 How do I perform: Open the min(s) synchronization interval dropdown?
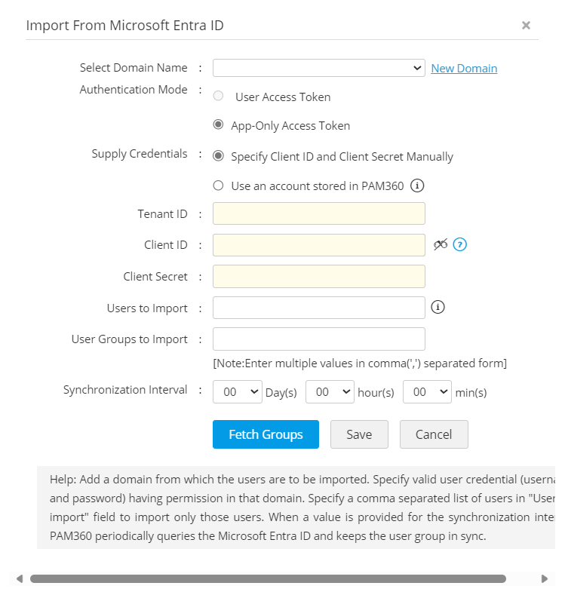(x=427, y=392)
